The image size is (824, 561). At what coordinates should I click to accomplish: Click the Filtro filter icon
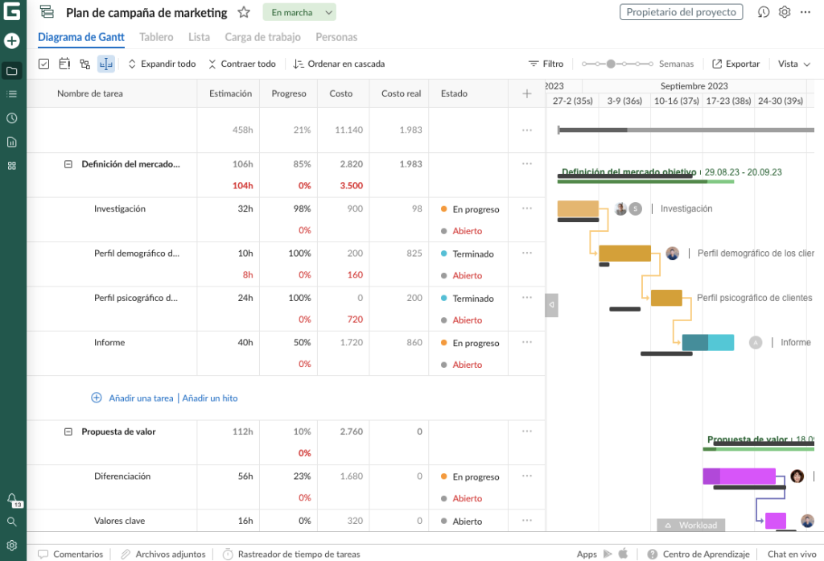pos(534,64)
